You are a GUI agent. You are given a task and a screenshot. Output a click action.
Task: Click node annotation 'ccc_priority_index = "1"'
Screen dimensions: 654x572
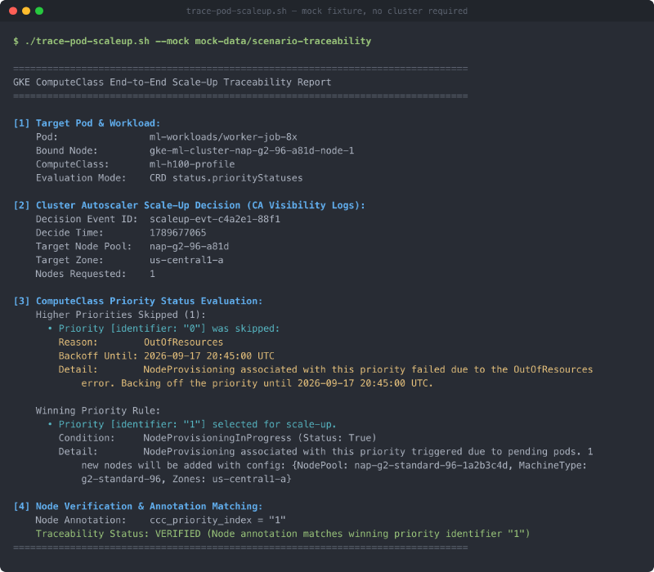(217, 520)
